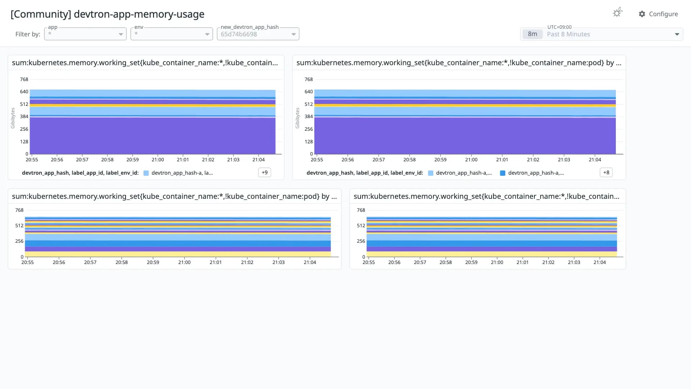Image resolution: width=691 pixels, height=389 pixels.
Task: Select legend entry 'devtron_app_hash-a, la...' in first graph
Action: tap(182, 173)
